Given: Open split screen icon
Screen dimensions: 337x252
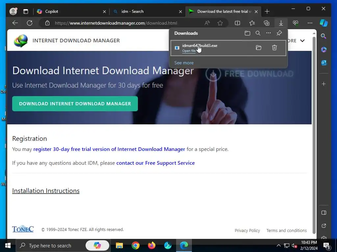Looking at the screenshot, I should coord(238,23).
